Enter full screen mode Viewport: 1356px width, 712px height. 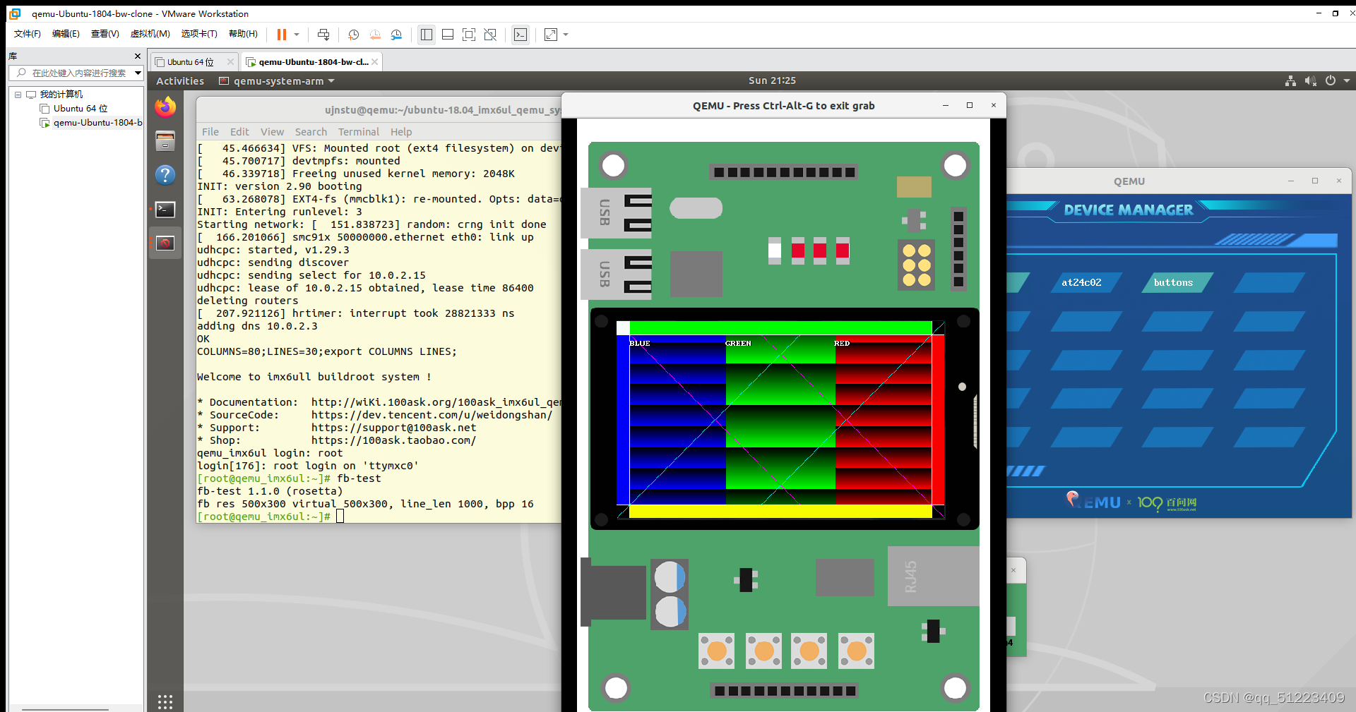469,35
